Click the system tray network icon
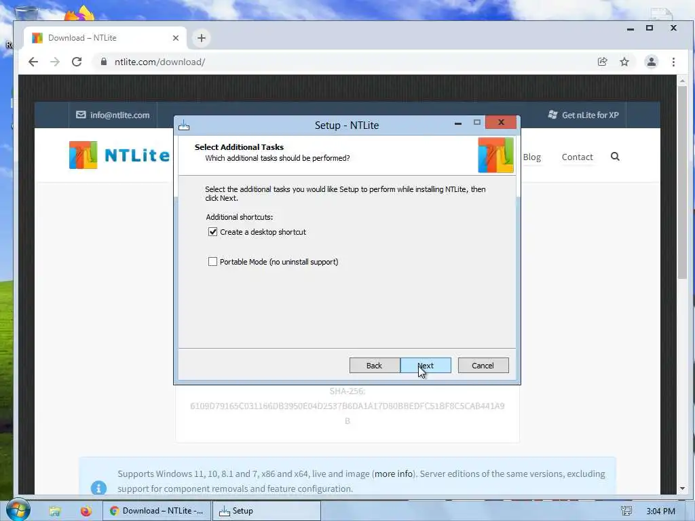 coord(626,511)
